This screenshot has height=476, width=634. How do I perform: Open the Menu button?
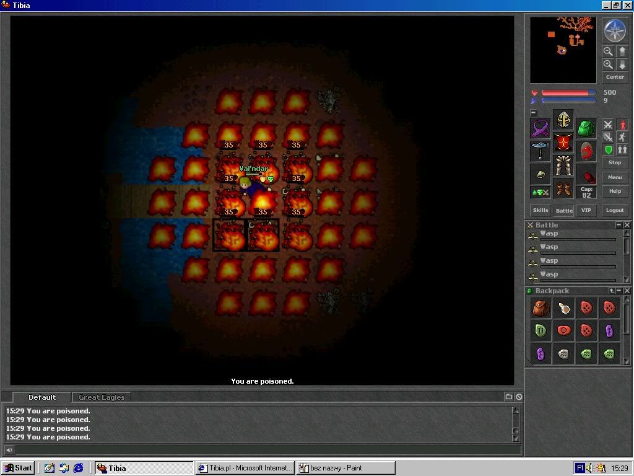coord(615,177)
